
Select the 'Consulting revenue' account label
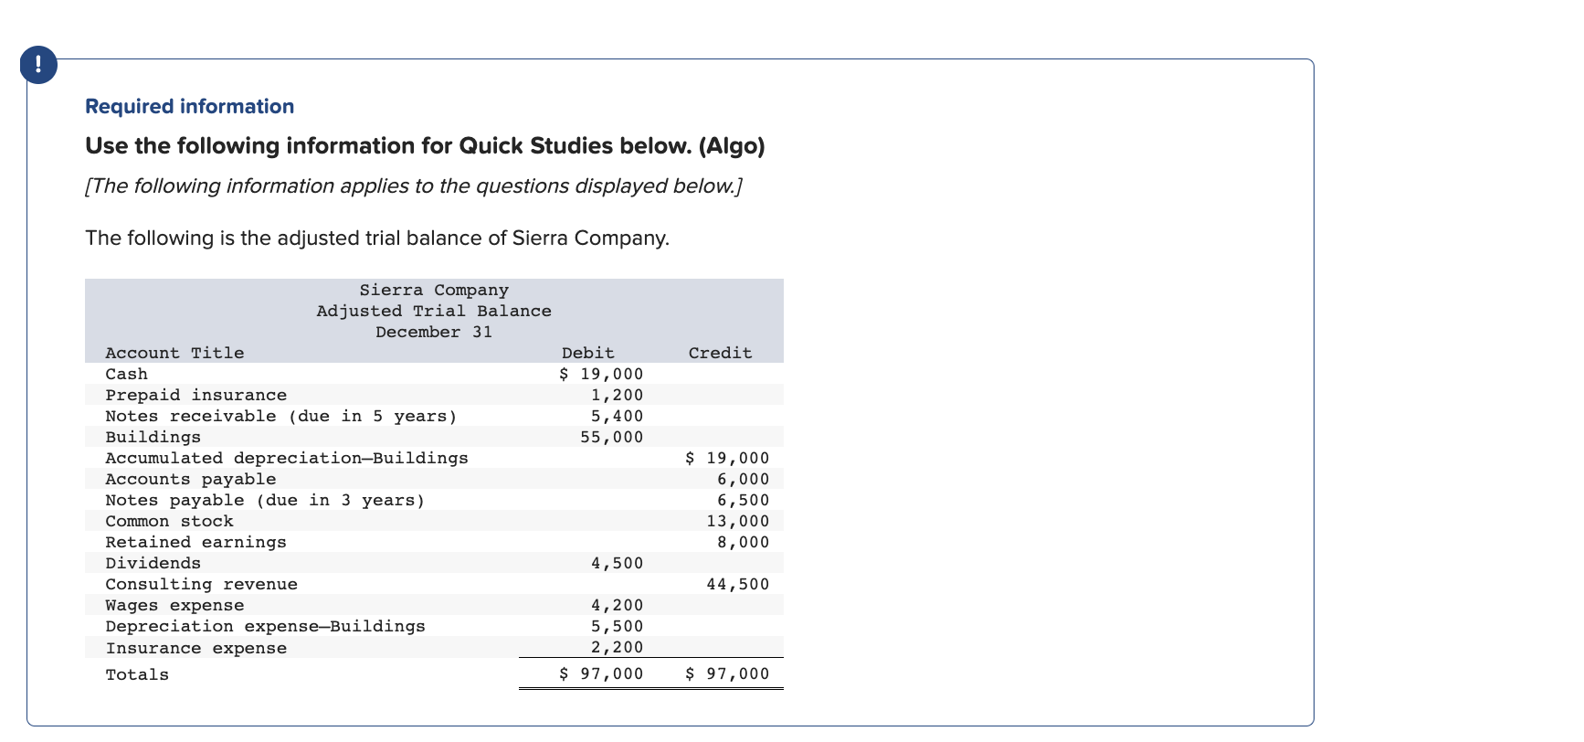[x=201, y=584]
